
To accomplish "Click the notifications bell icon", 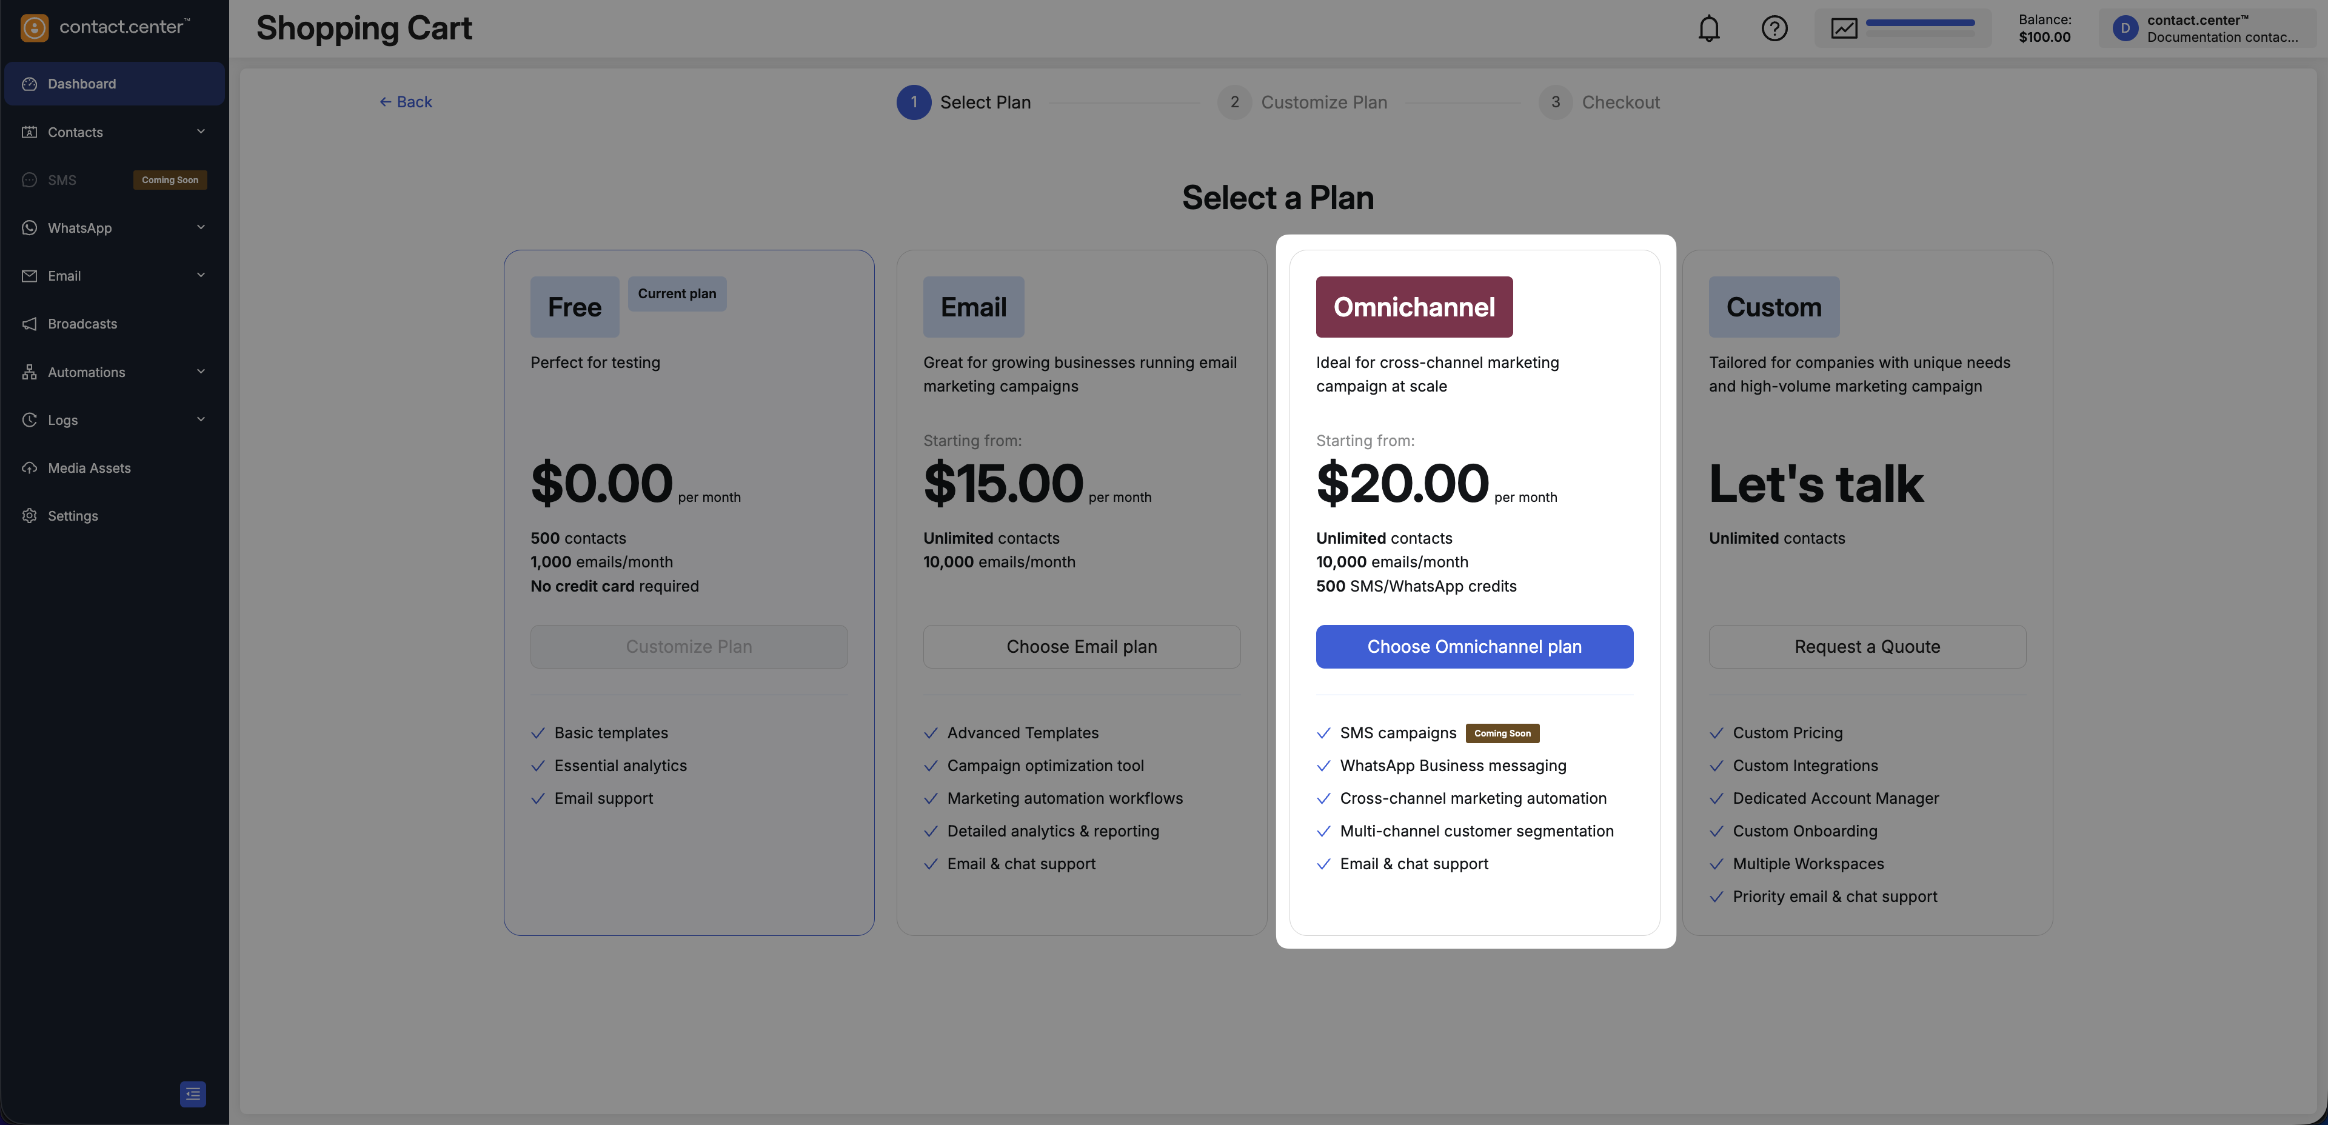I will click(x=1708, y=29).
